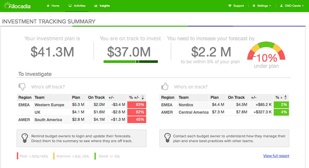Select the Western Europe row's red 63% cell

click(137, 105)
